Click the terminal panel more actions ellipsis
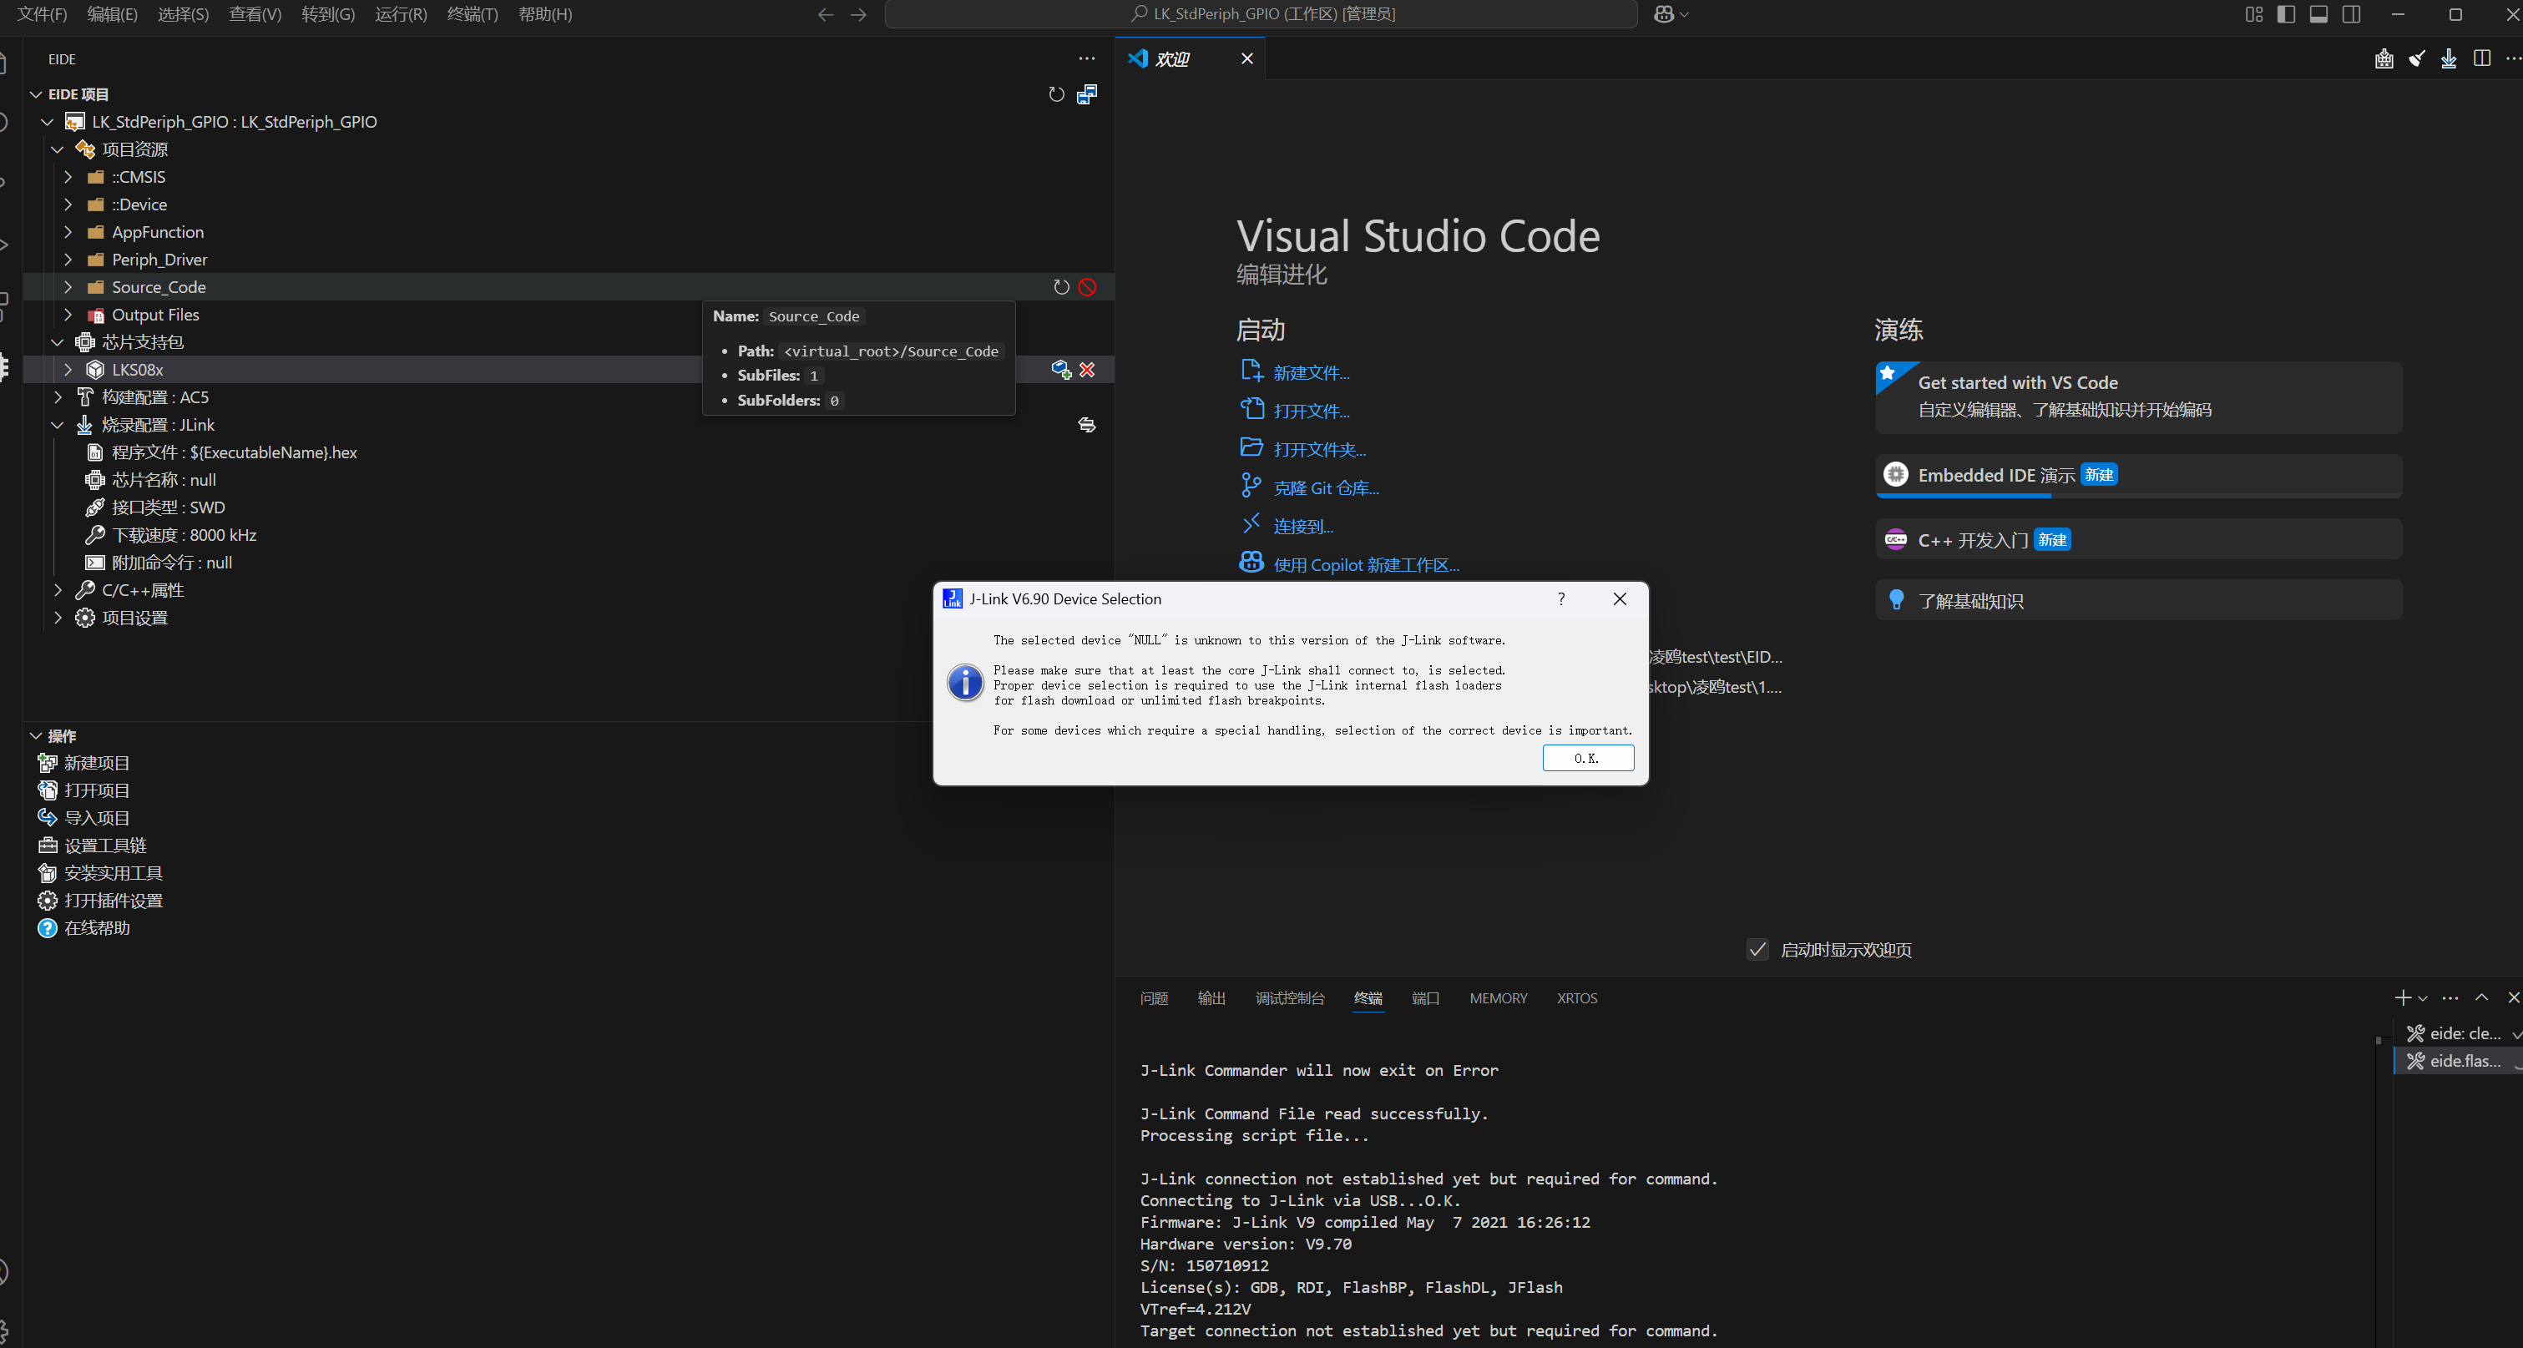The width and height of the screenshot is (2523, 1348). pos(2450,997)
